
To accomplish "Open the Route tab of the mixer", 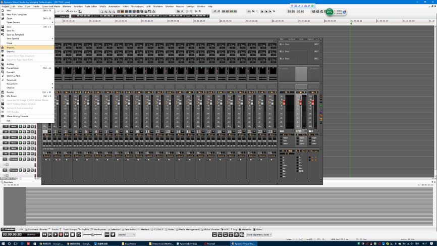I will 301,39.
